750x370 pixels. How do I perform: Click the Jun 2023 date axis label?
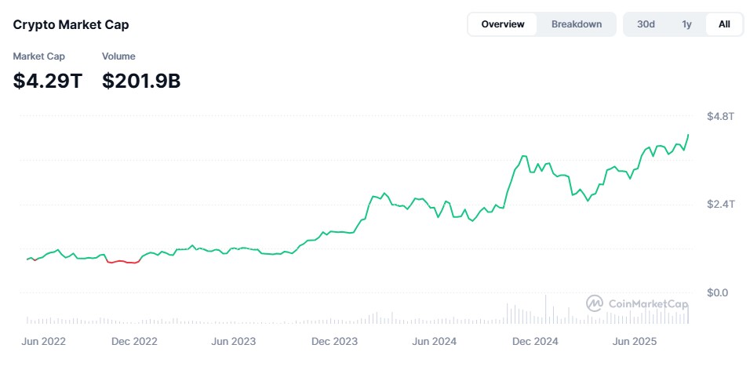pos(234,342)
